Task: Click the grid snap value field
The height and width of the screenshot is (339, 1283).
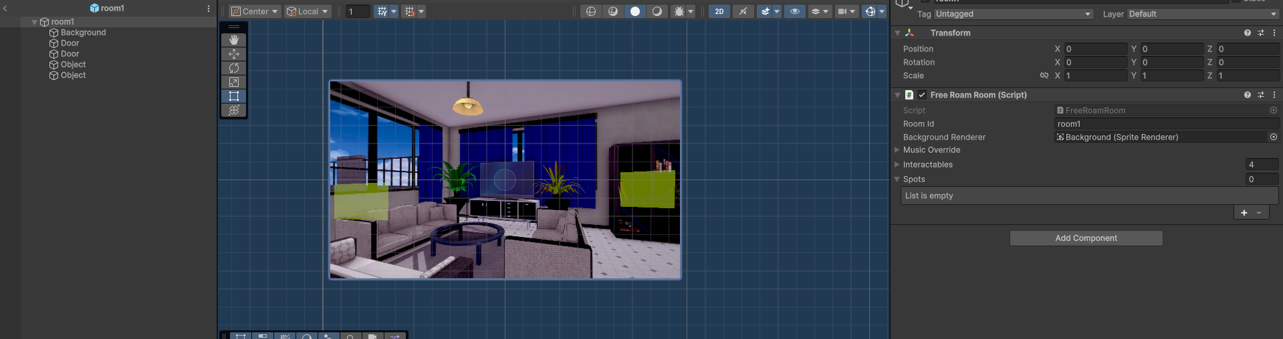Action: pos(358,11)
